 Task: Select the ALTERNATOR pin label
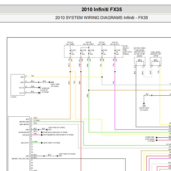[24, 132]
